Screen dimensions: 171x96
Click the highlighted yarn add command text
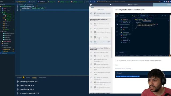click(128, 76)
